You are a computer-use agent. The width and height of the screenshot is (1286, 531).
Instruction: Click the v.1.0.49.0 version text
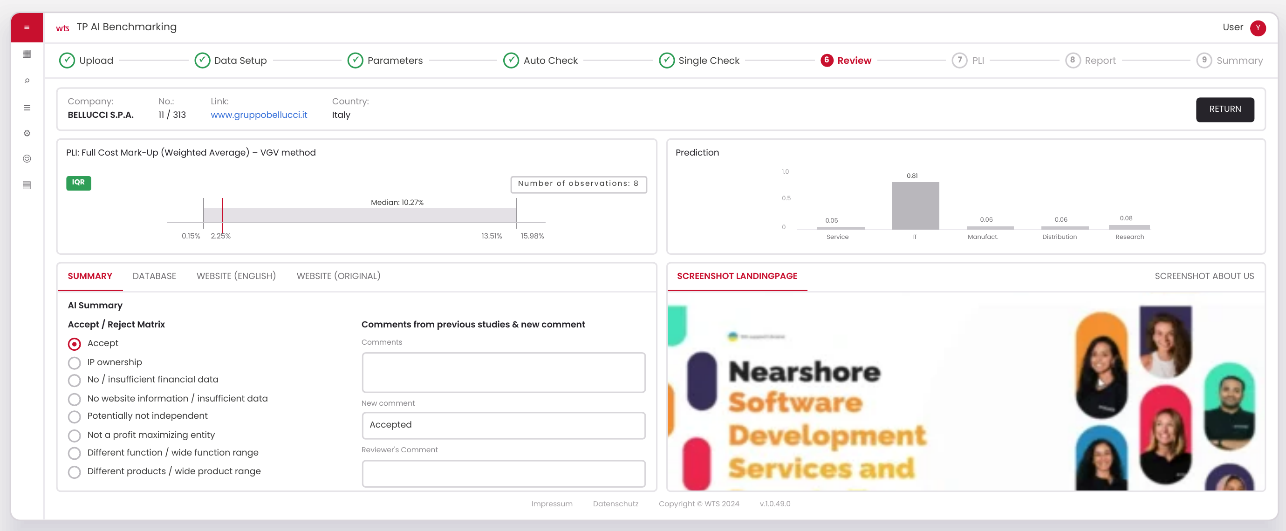pos(775,504)
